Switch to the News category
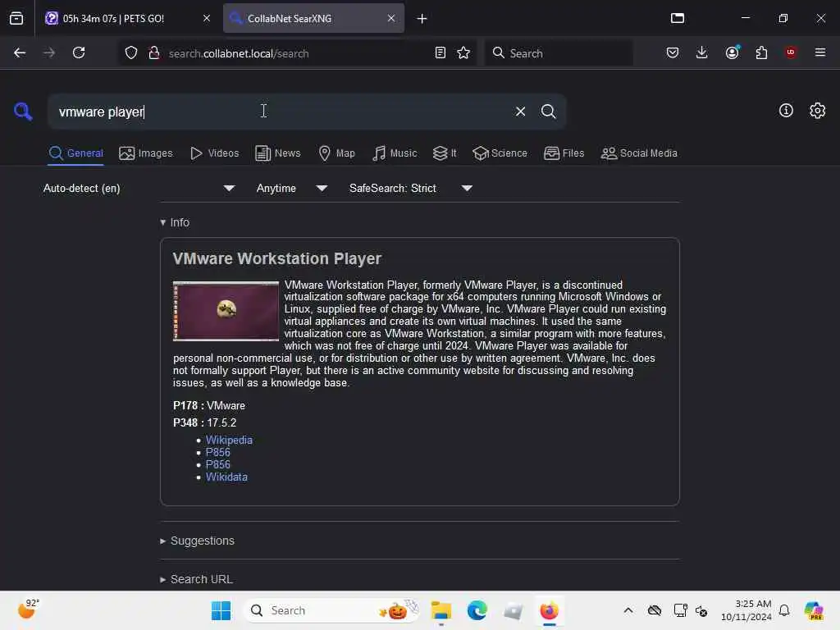The width and height of the screenshot is (840, 630). (278, 153)
